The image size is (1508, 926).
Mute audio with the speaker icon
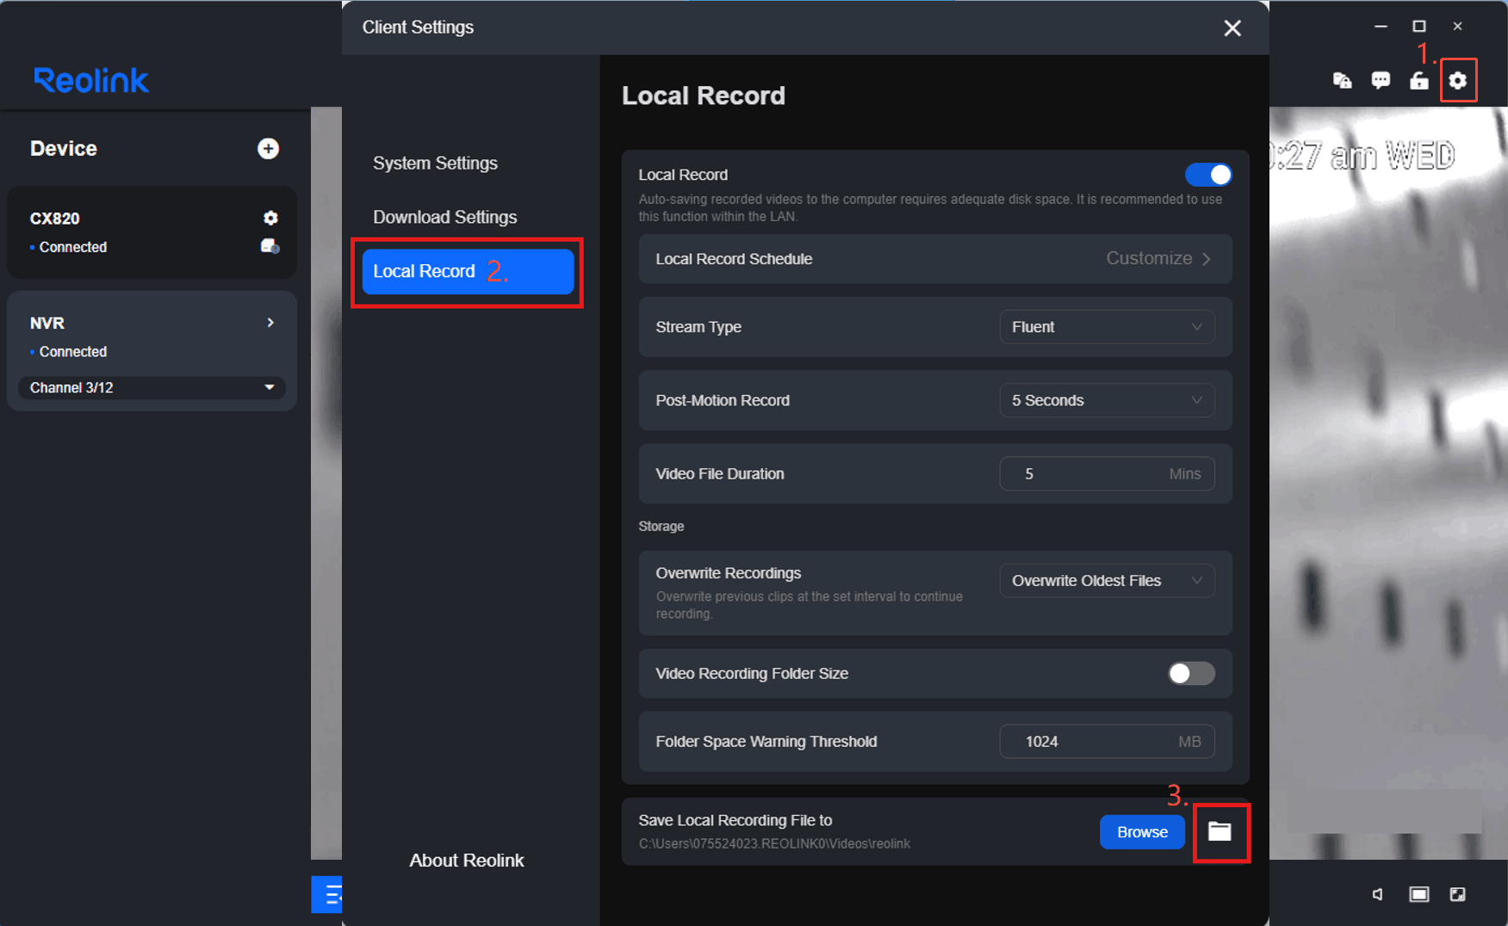(1378, 895)
